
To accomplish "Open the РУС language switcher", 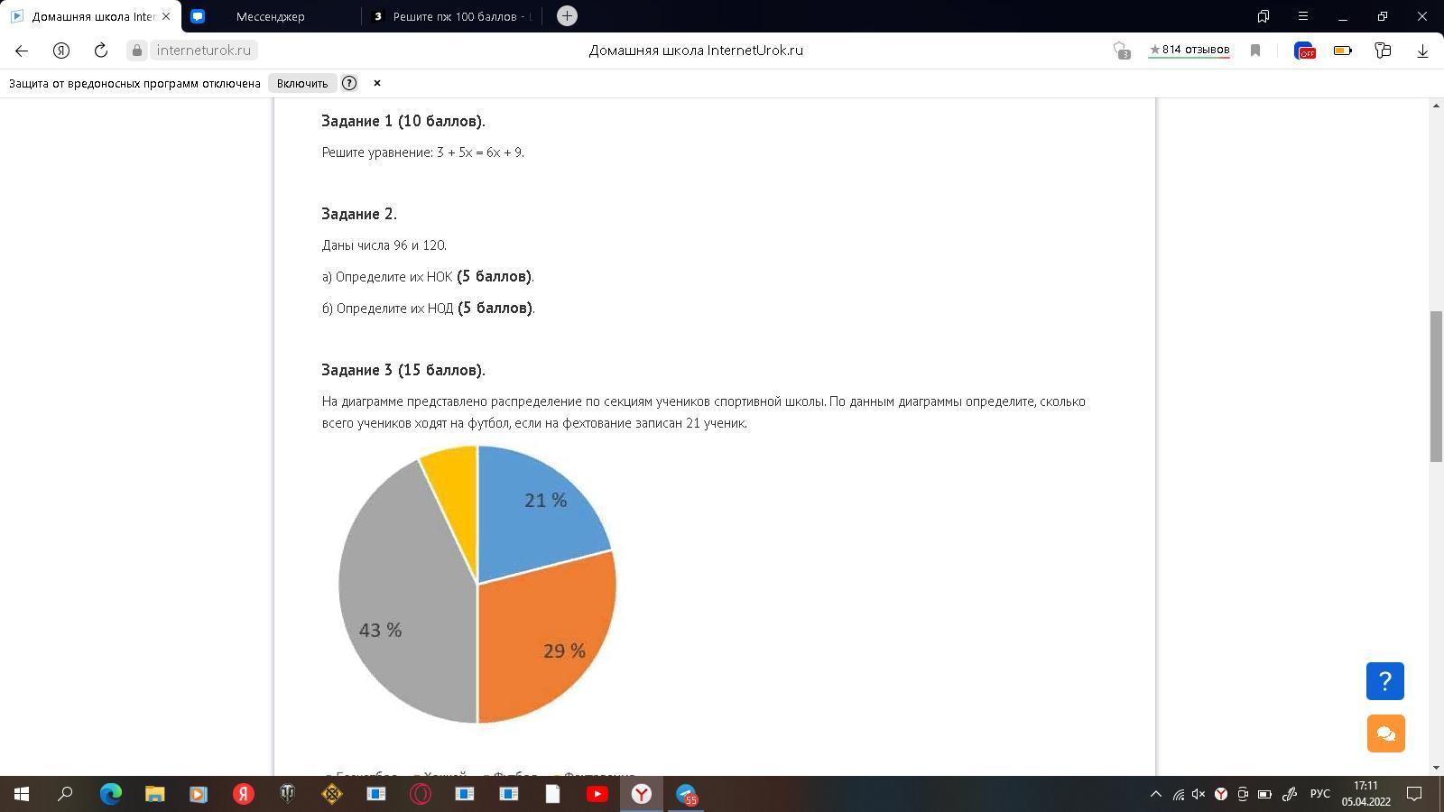I will (x=1319, y=794).
